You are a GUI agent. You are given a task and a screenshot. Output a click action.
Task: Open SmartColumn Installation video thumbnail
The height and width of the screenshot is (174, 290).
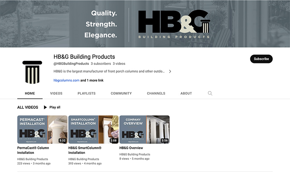tap(93, 130)
